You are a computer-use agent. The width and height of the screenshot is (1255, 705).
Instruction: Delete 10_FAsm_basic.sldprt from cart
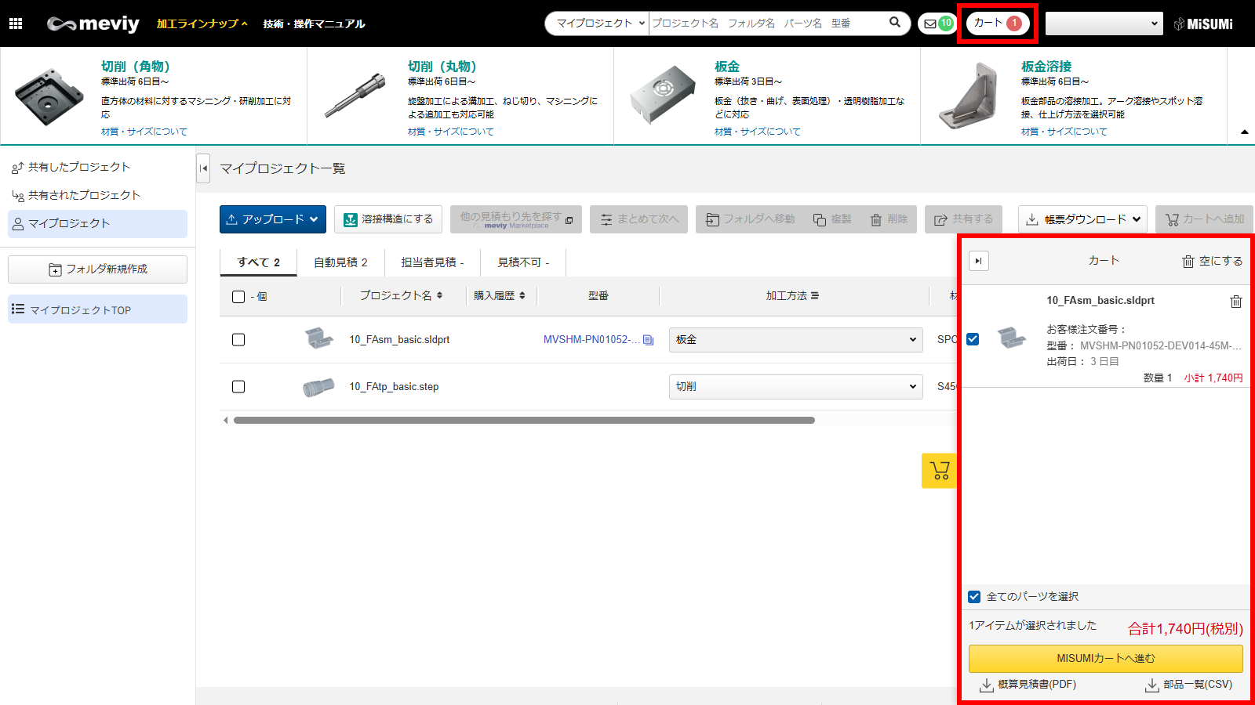tap(1236, 302)
